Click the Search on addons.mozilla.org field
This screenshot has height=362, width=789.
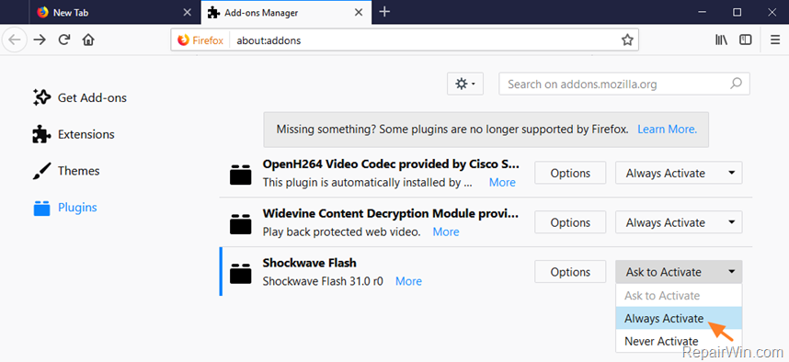[x=624, y=84]
